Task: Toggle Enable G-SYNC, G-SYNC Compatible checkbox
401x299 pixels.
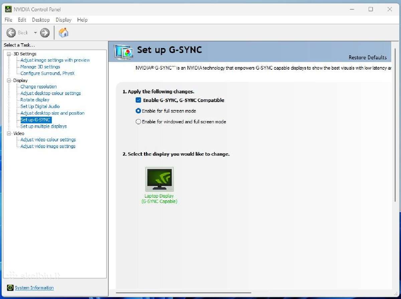Action: 138,100
